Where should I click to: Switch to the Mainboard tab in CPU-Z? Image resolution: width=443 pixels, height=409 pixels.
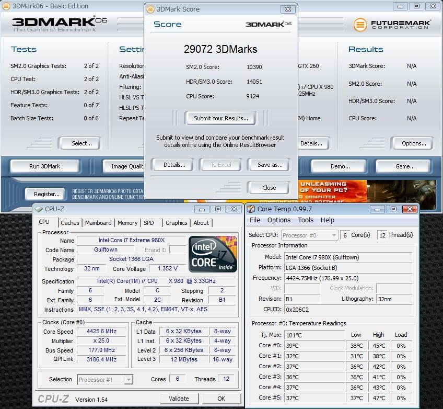pos(98,223)
